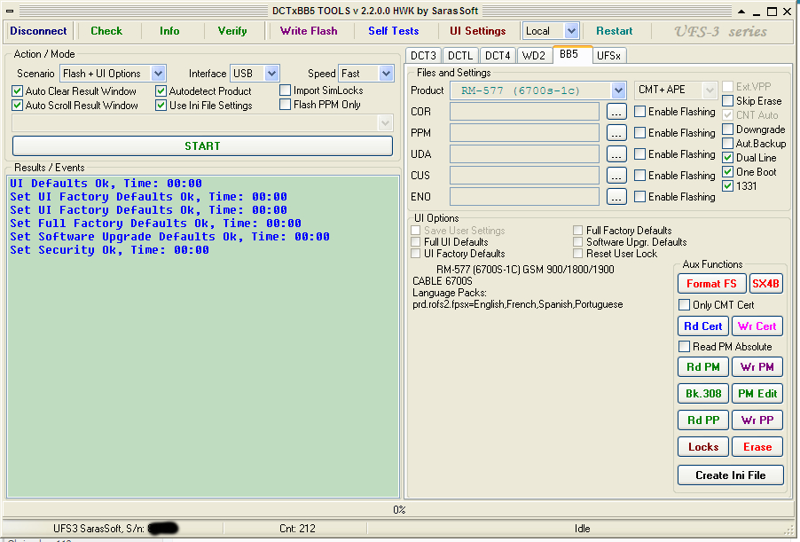Click the roll-up arrow in title bar
Viewport: 800px width, 542px height.
point(741,12)
